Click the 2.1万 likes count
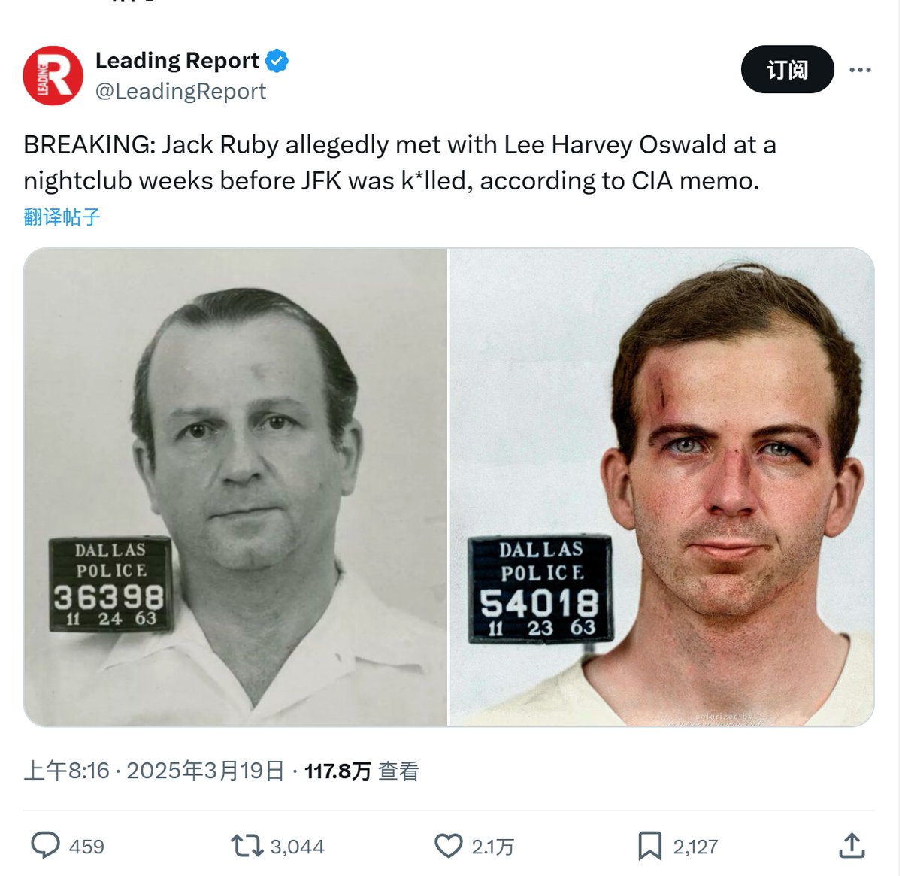This screenshot has width=902, height=876. [492, 847]
